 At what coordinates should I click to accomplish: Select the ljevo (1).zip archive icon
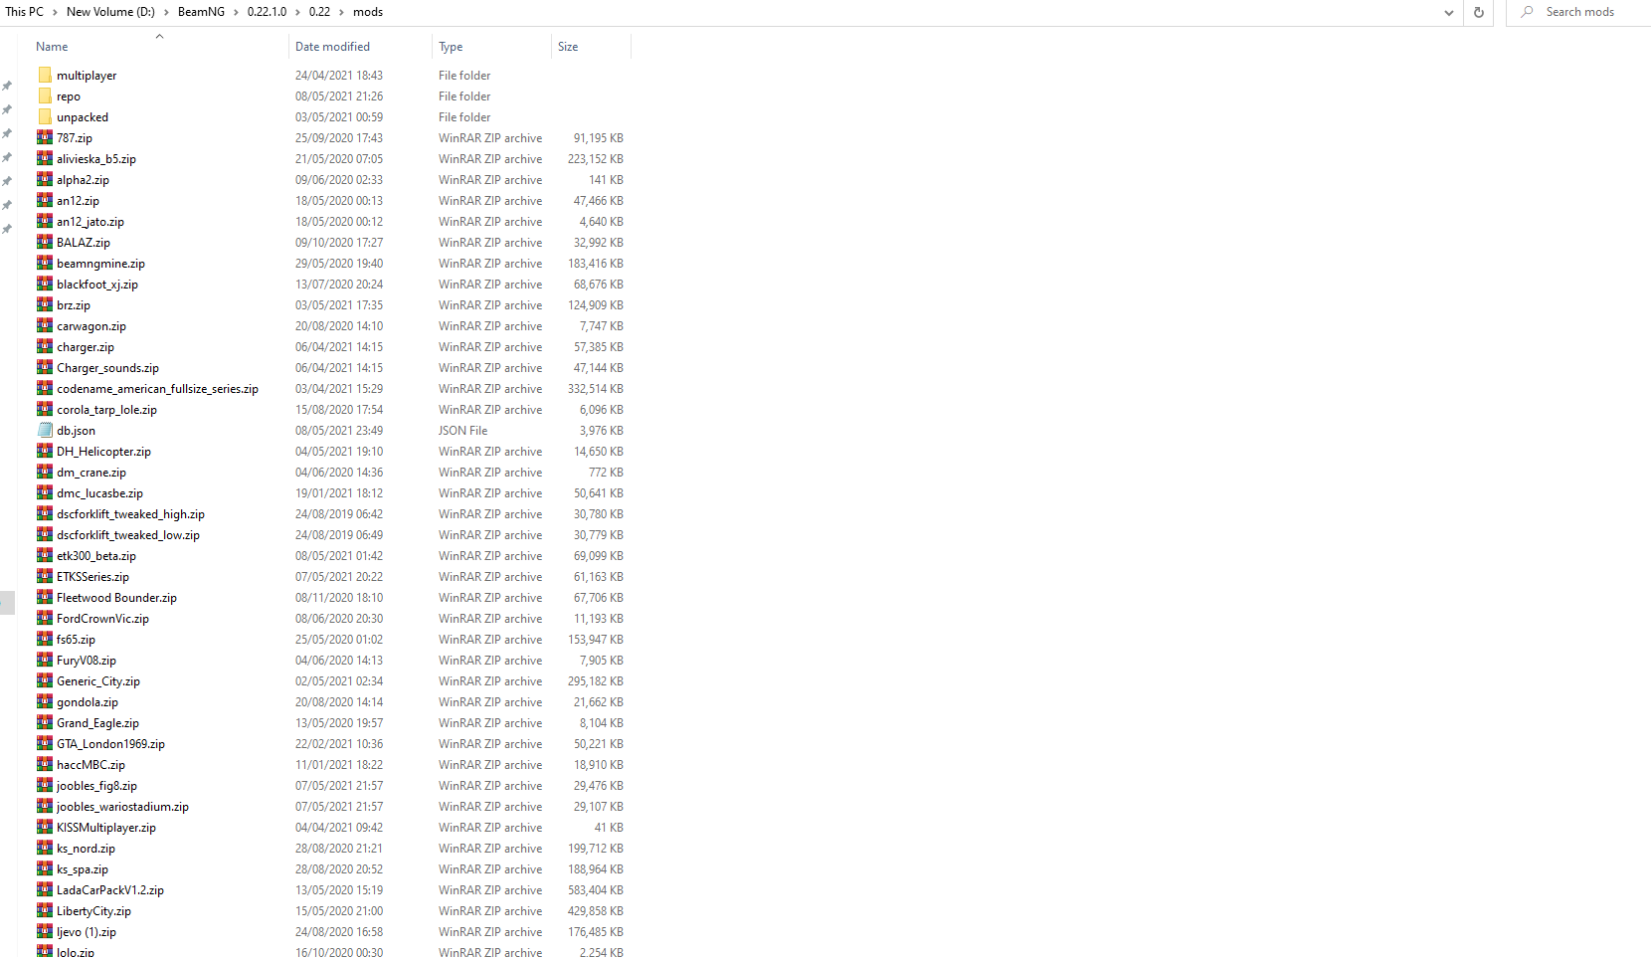pos(45,931)
